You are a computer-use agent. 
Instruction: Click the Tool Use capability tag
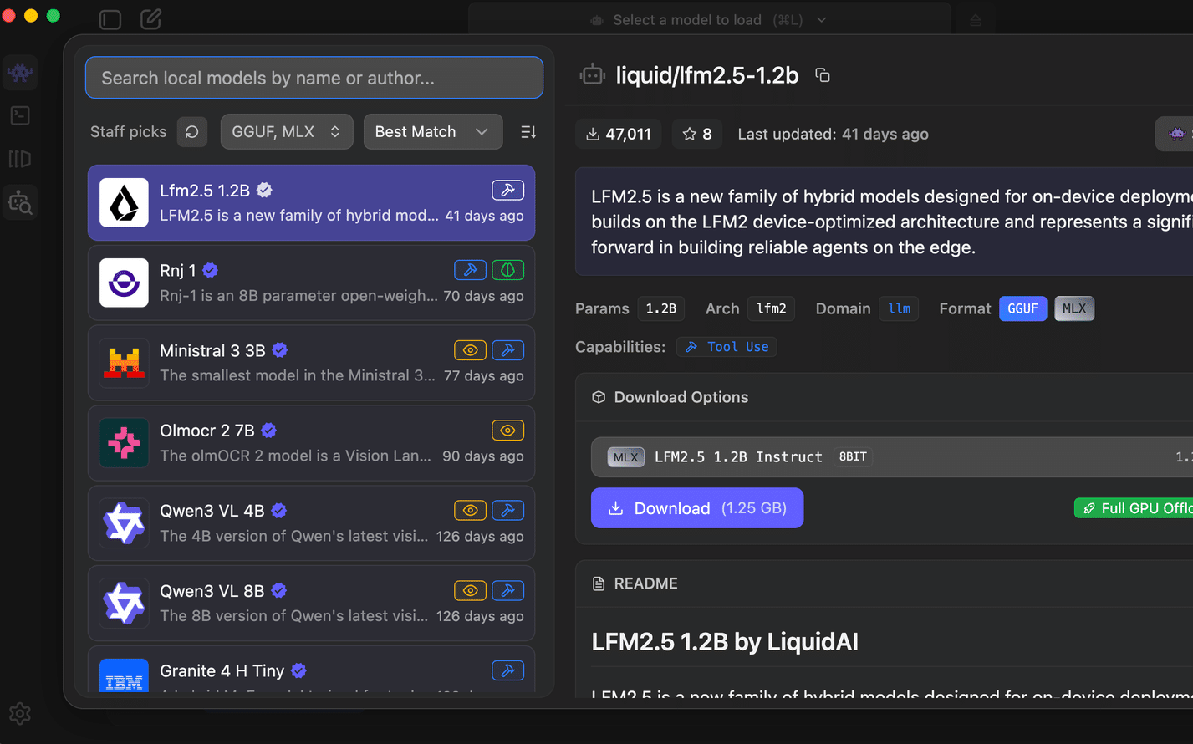tap(727, 347)
